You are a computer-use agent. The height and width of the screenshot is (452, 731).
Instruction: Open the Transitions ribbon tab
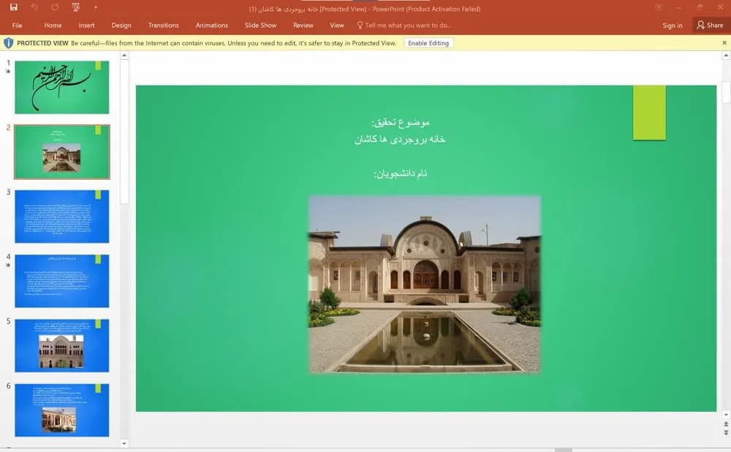coord(163,26)
